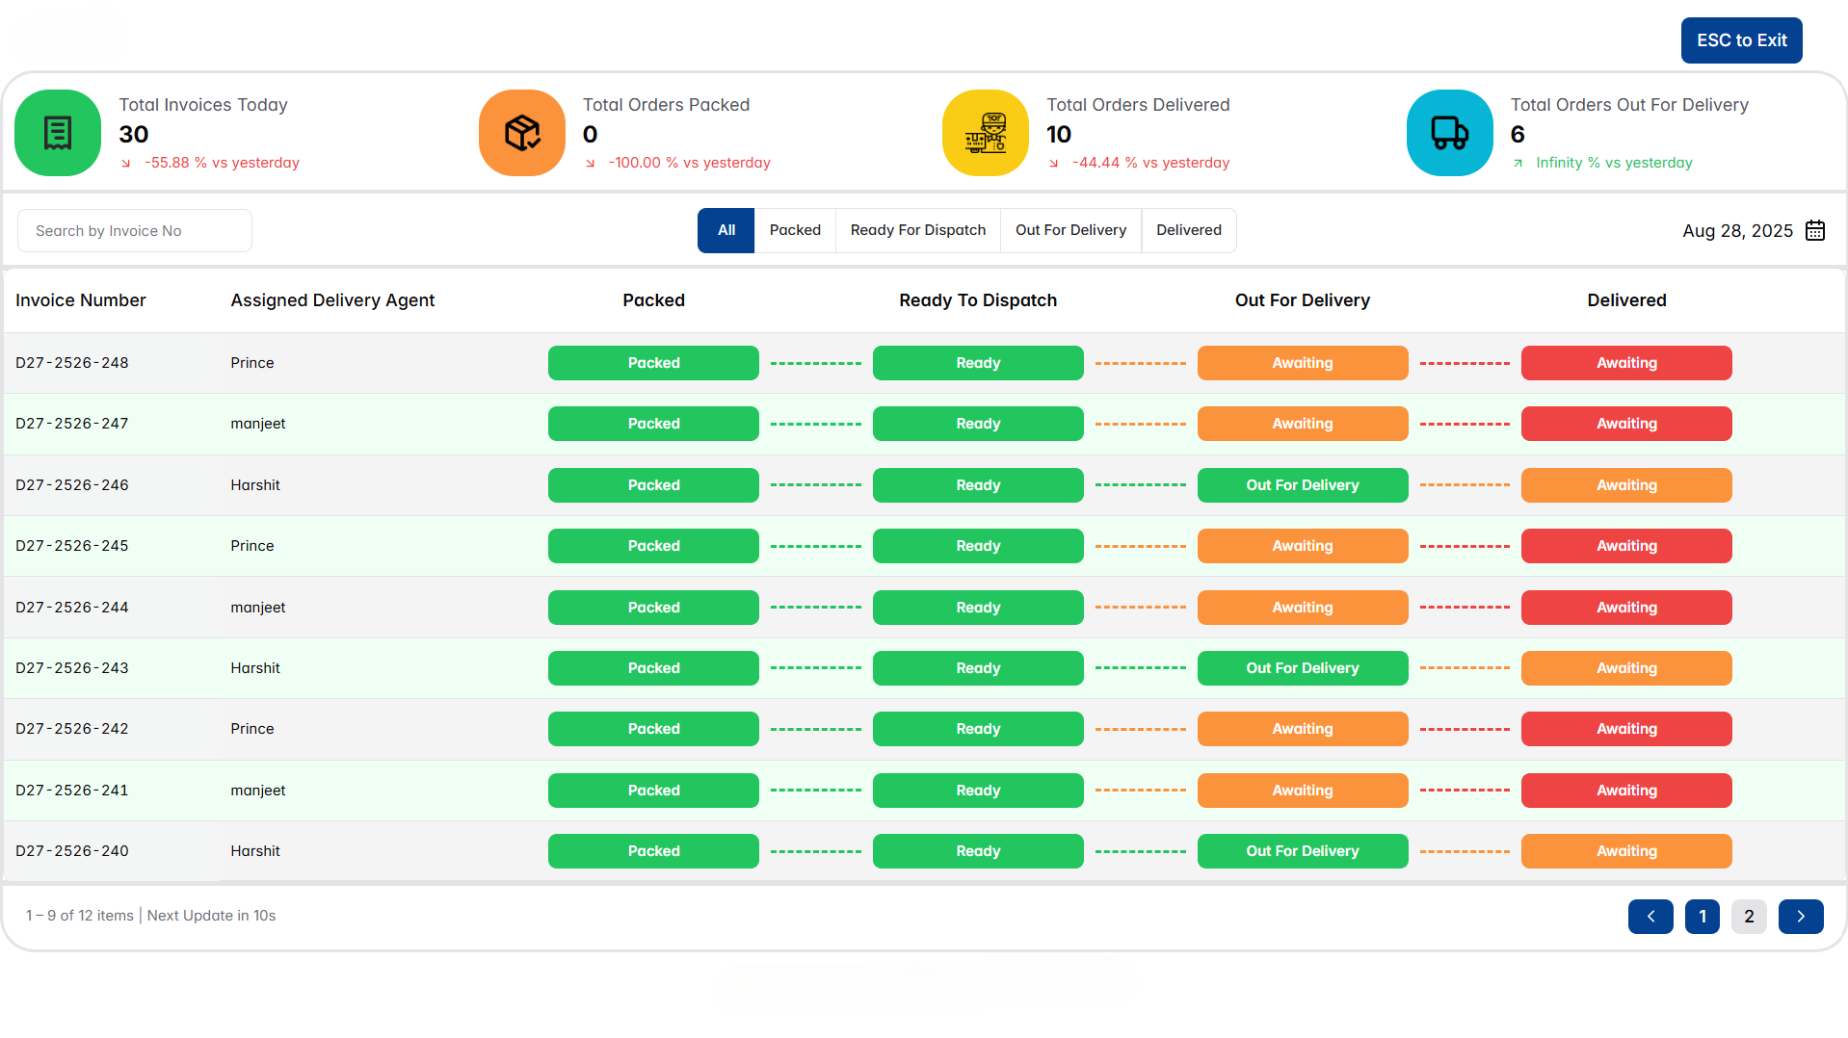Click Packed status badge for D27-2526-248
This screenshot has width=1848, height=1038.
point(653,363)
